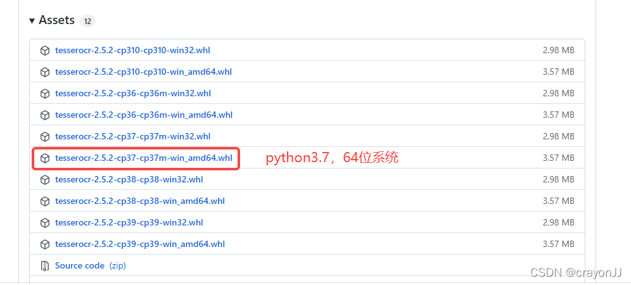
Task: Download tesserocr-2.5.2-cp38-cp38-win32.whl
Action: click(129, 179)
